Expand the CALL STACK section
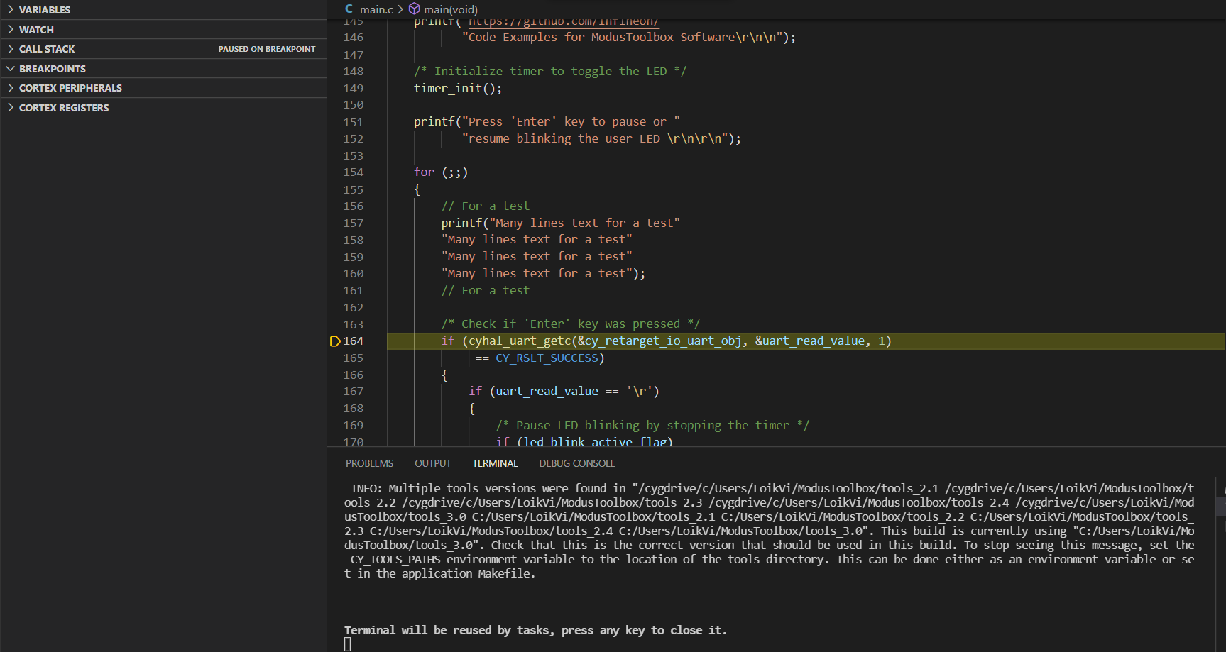The image size is (1226, 652). tap(46, 48)
